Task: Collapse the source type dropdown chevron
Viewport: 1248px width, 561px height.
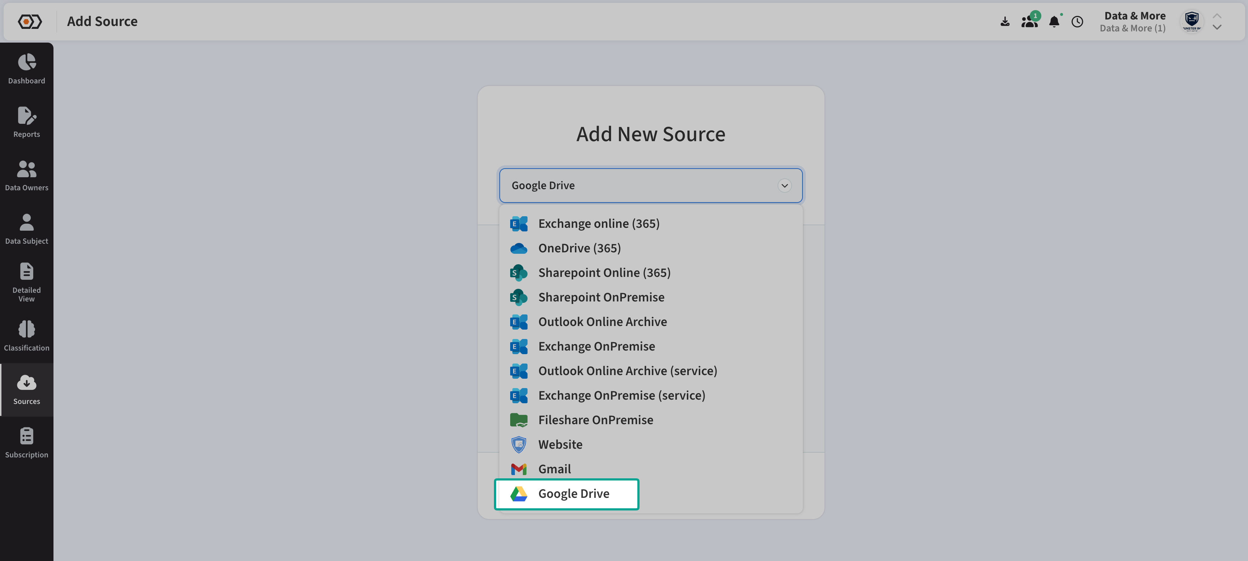Action: 784,186
